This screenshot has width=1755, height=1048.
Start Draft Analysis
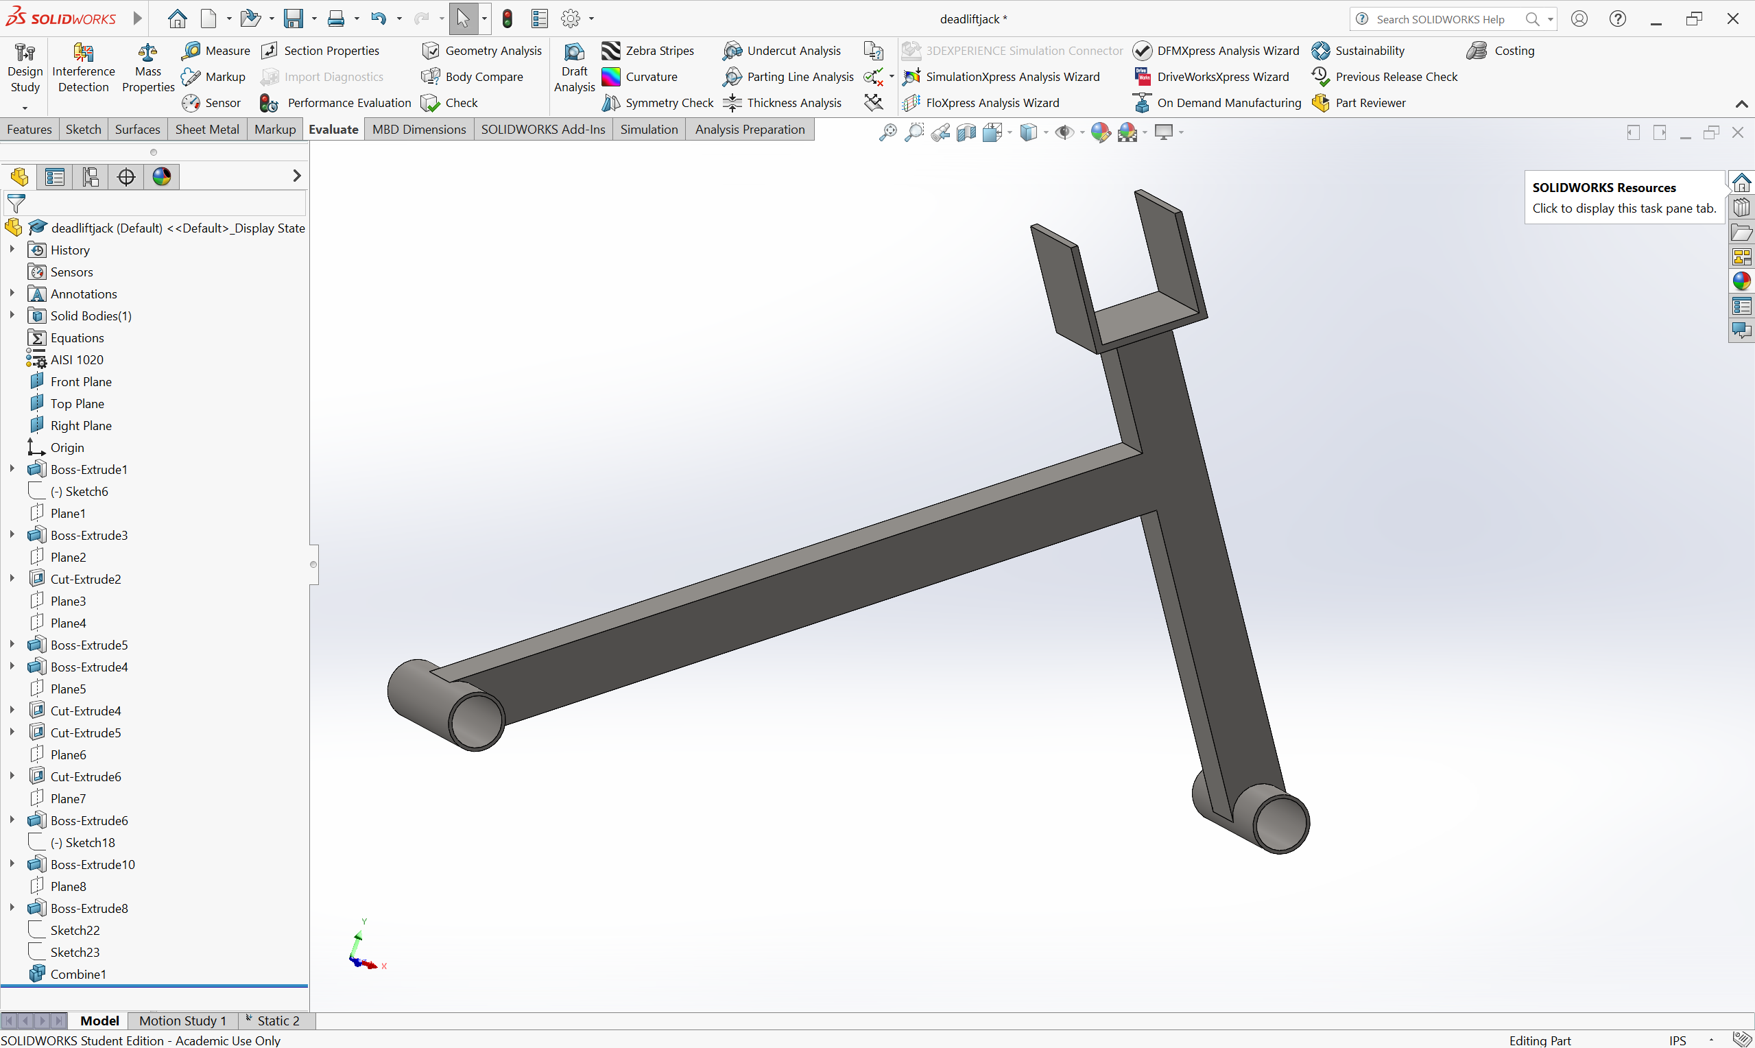tap(574, 68)
